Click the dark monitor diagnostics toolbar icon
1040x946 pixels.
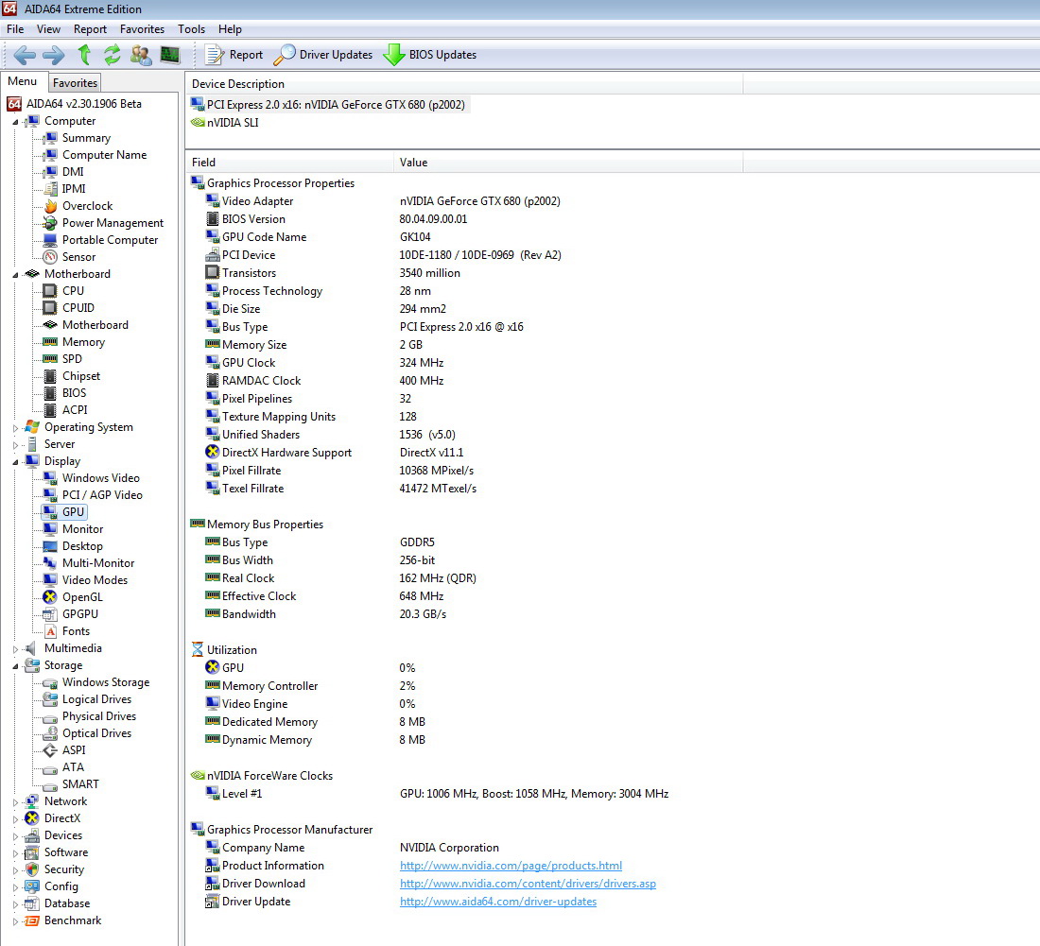pyautogui.click(x=170, y=55)
